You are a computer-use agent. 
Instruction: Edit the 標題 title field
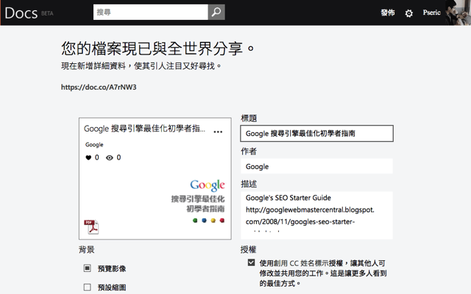coord(316,134)
